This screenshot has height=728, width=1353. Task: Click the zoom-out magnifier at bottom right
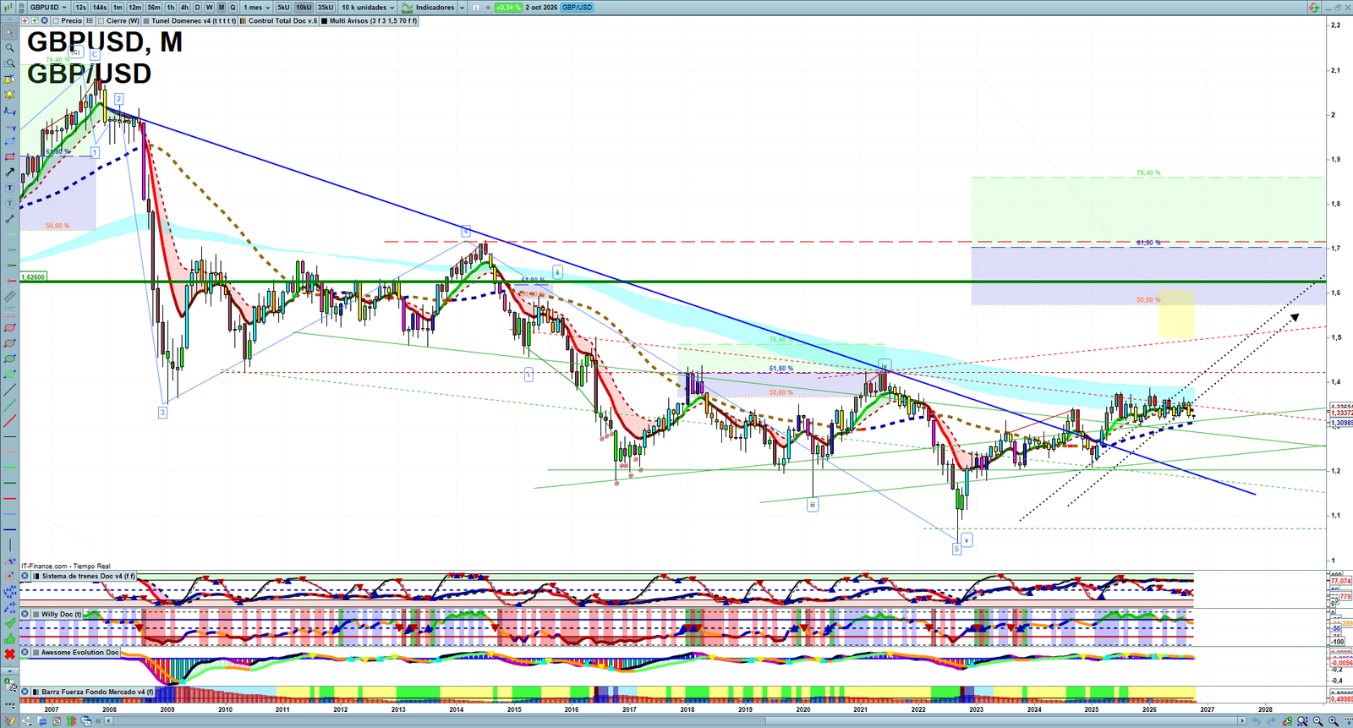click(1317, 721)
